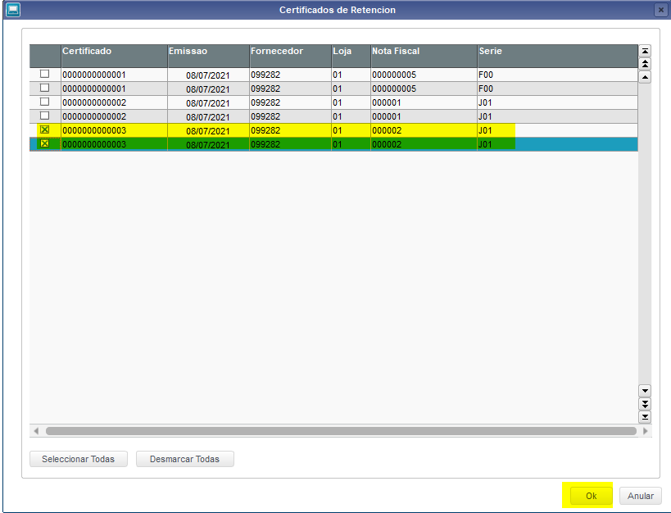Check first 0000000000002 row checkbox

click(44, 102)
